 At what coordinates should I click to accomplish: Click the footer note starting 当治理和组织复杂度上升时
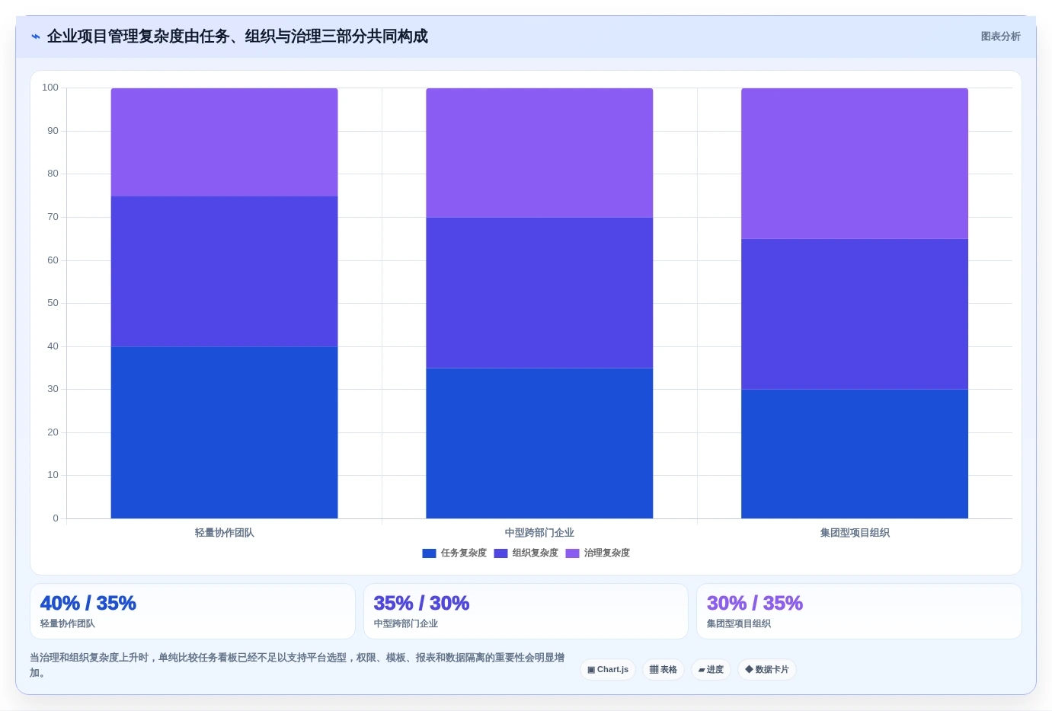coord(297,665)
